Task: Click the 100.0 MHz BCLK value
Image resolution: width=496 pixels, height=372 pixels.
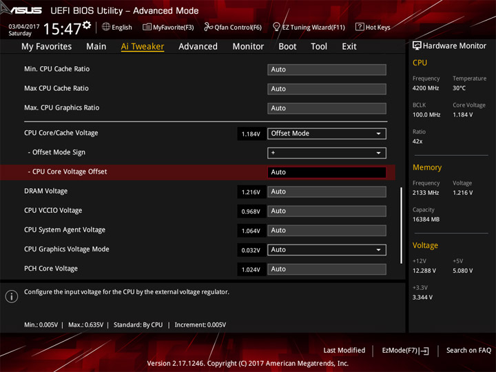Action: pos(426,115)
